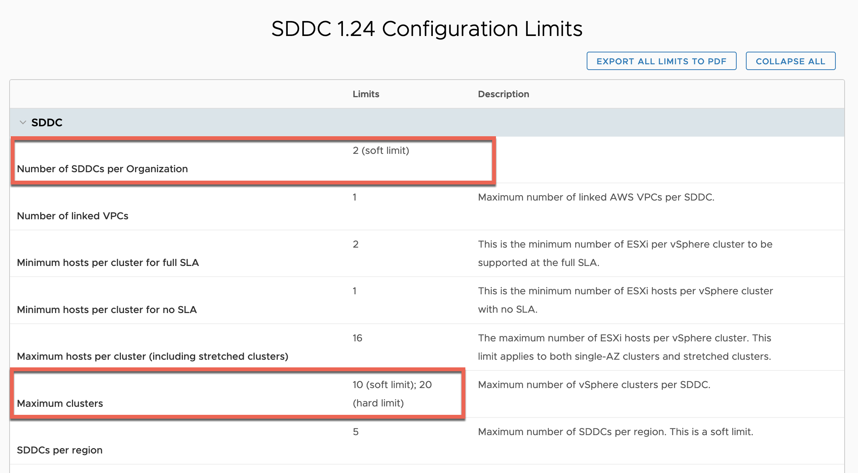
Task: Click the SDDC section header label
Action: coord(46,122)
